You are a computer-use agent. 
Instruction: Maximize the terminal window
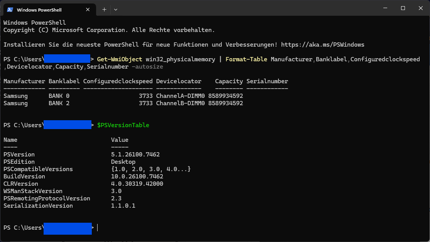(x=403, y=8)
